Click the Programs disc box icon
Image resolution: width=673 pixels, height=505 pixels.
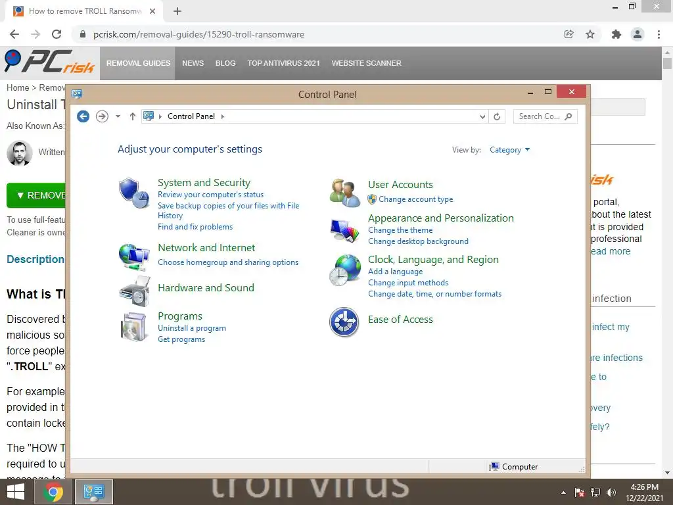134,327
